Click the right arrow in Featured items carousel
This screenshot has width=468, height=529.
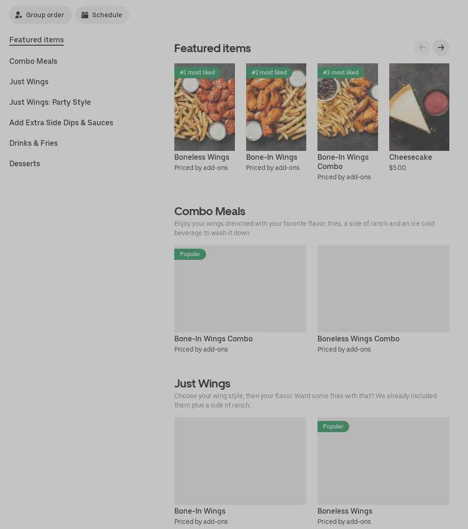[x=440, y=47]
